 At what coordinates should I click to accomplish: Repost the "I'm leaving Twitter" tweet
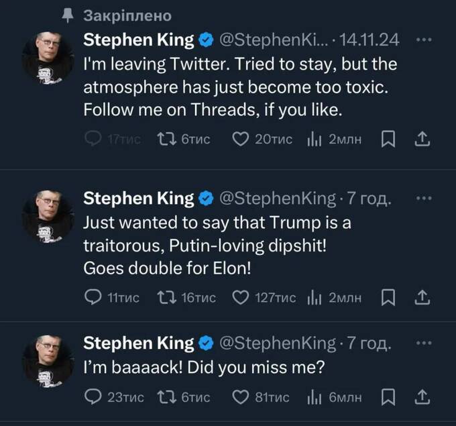(162, 140)
